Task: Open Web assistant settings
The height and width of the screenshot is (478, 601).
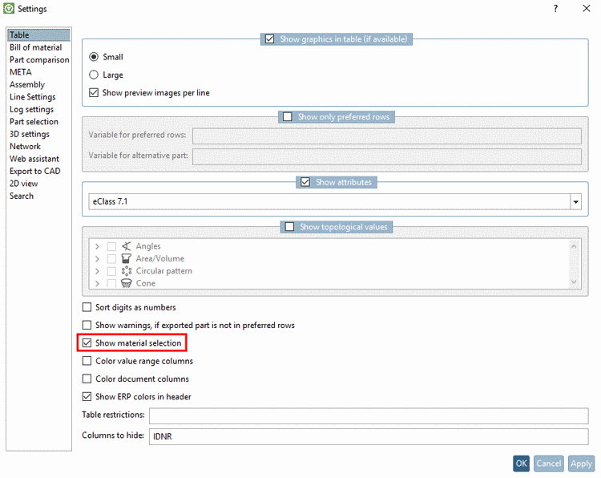Action: [x=34, y=159]
